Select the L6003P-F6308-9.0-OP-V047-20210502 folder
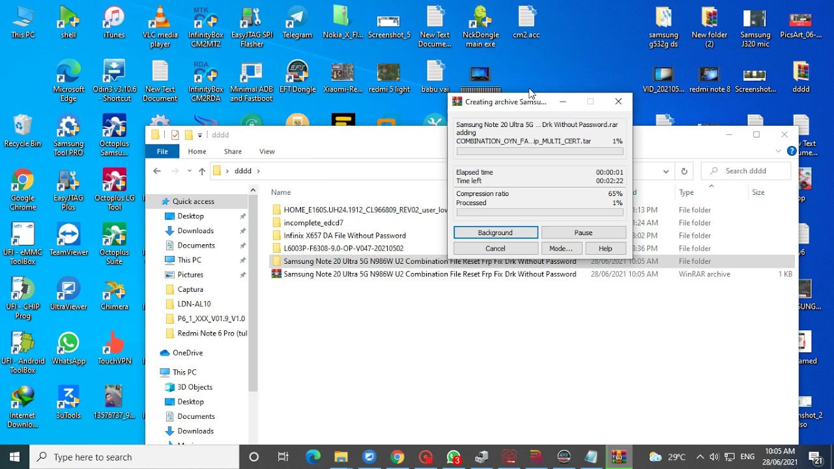834x469 pixels. pyautogui.click(x=343, y=248)
